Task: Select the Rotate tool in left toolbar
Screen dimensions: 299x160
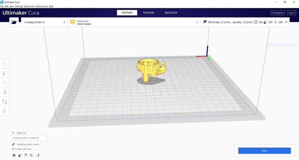Action: [x=4, y=82]
